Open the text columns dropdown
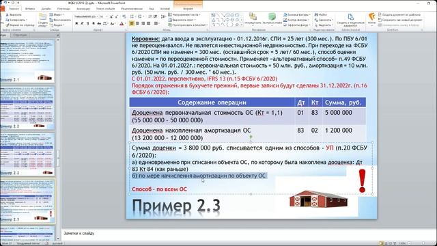The image size is (437, 246). [156, 24]
